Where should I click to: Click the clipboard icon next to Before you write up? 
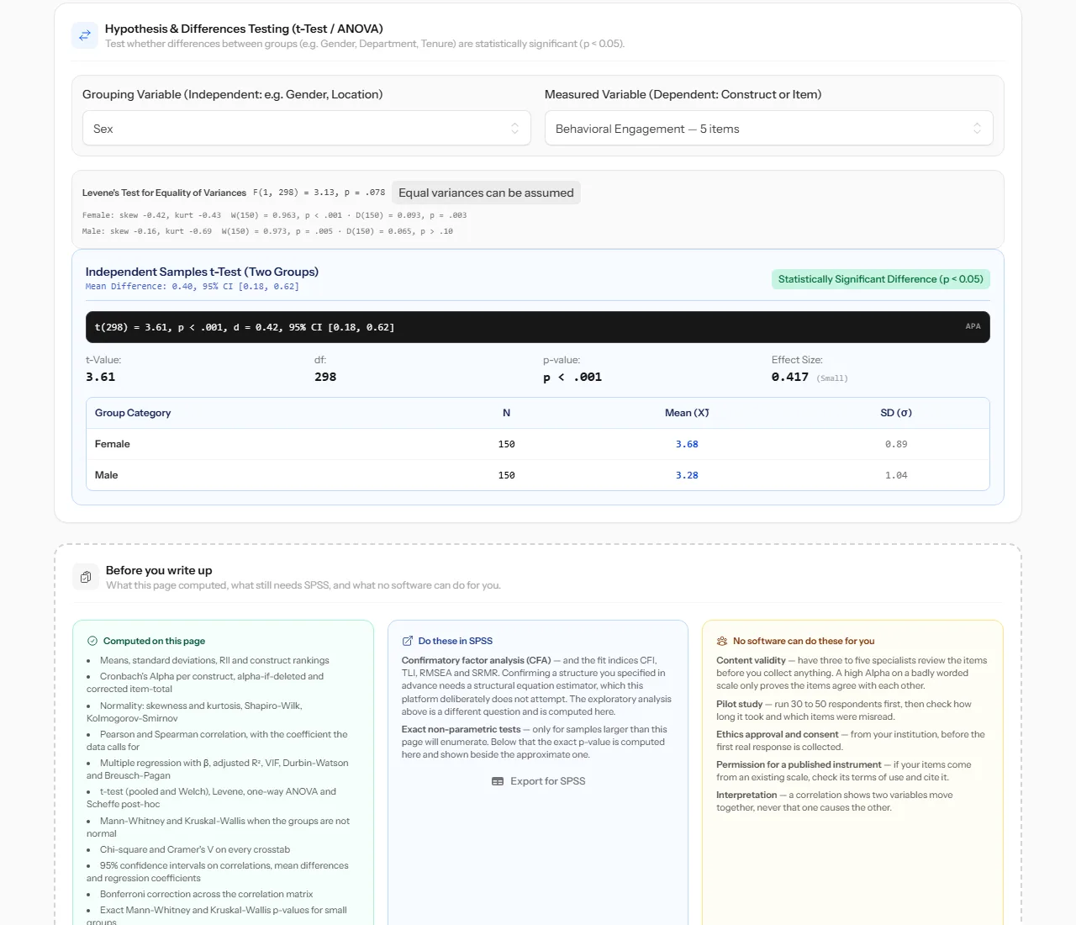(86, 577)
